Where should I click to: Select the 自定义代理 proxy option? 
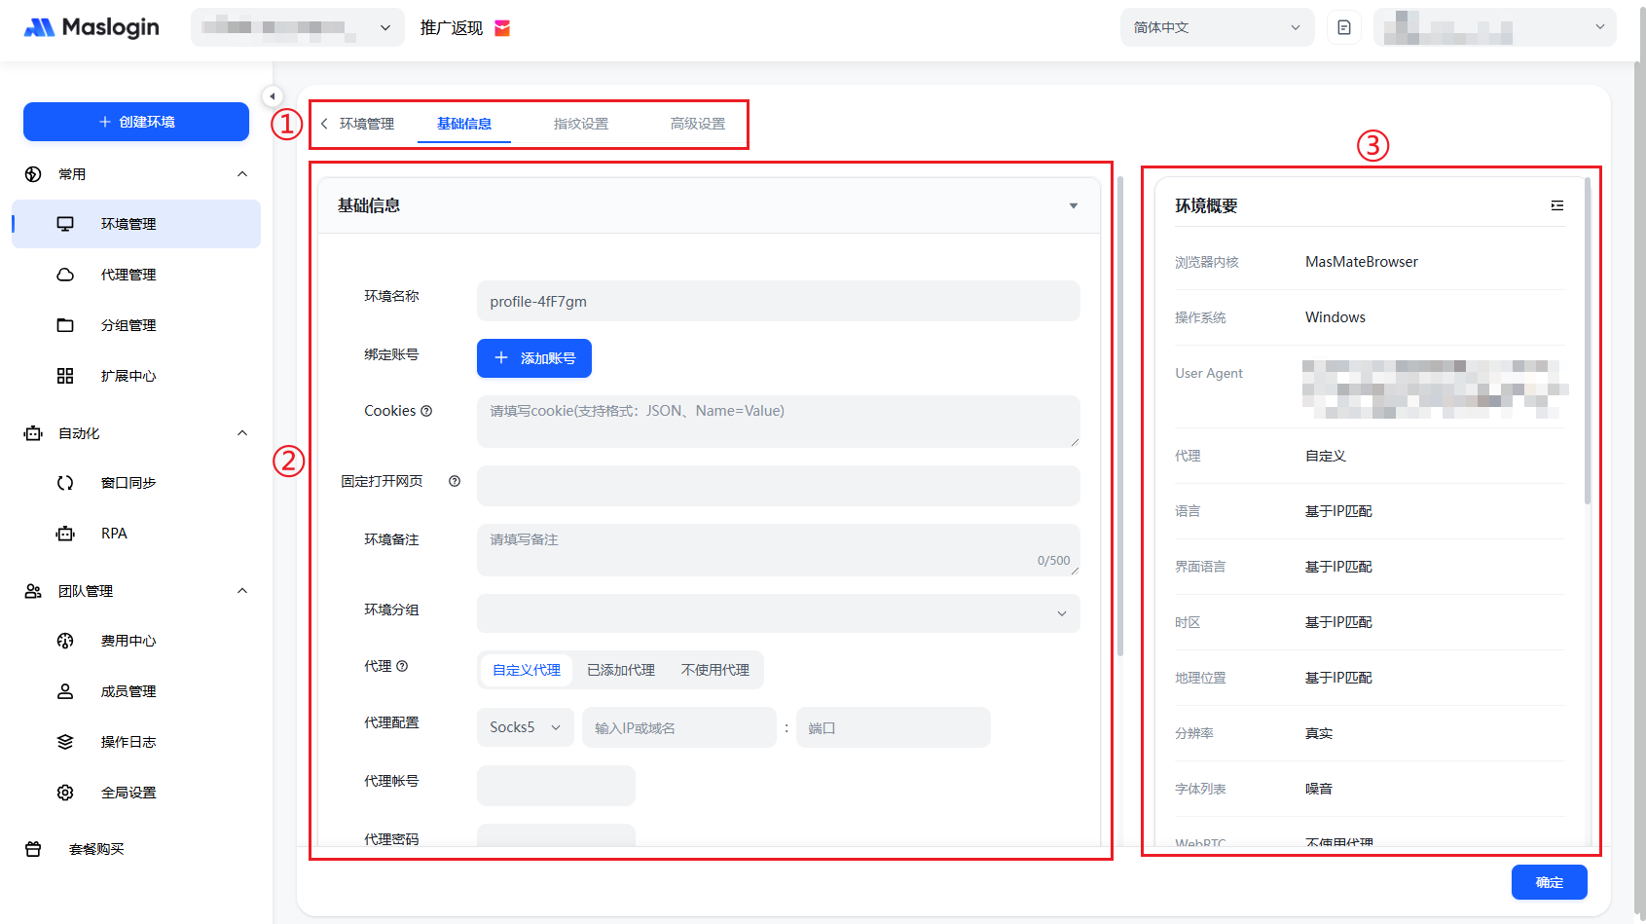click(x=526, y=670)
